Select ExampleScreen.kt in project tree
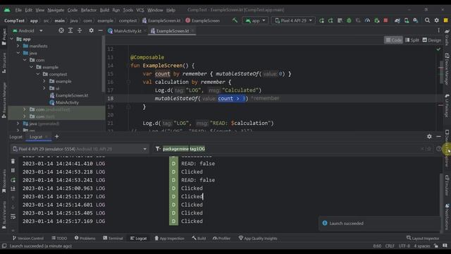The height and width of the screenshot is (254, 451). pyautogui.click(x=69, y=95)
